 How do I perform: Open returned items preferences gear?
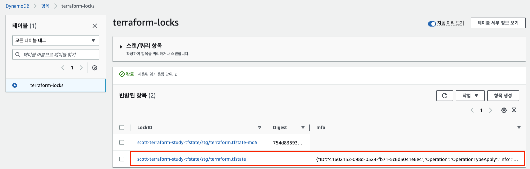pyautogui.click(x=504, y=110)
